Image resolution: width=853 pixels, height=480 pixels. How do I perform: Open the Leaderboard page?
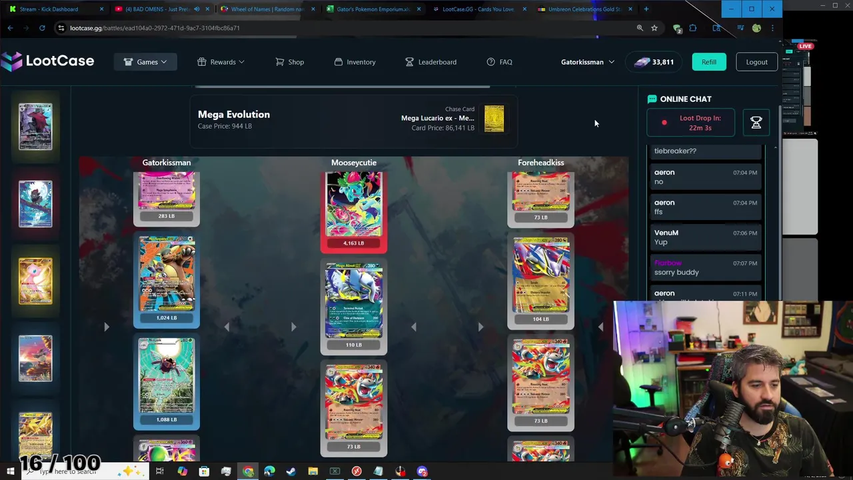pyautogui.click(x=430, y=62)
